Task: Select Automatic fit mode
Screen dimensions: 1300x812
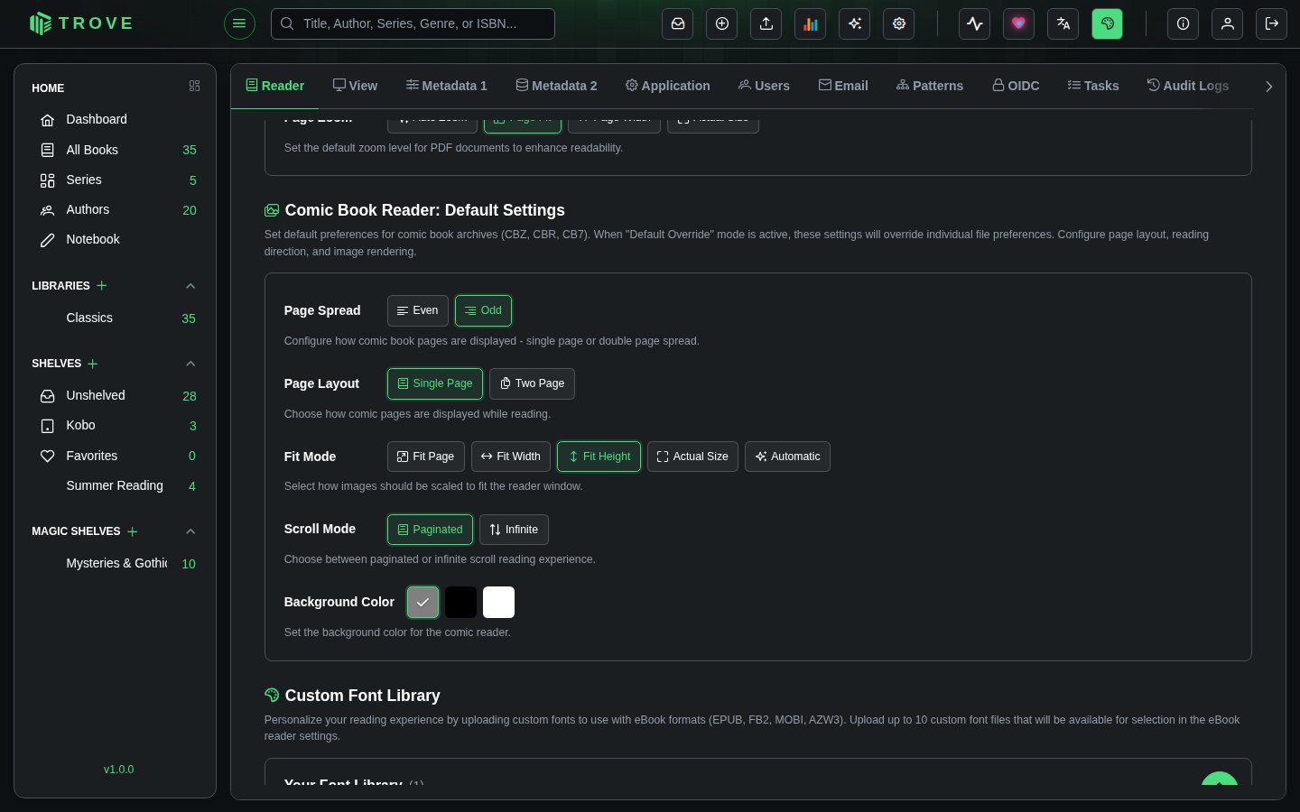Action: coord(787,457)
